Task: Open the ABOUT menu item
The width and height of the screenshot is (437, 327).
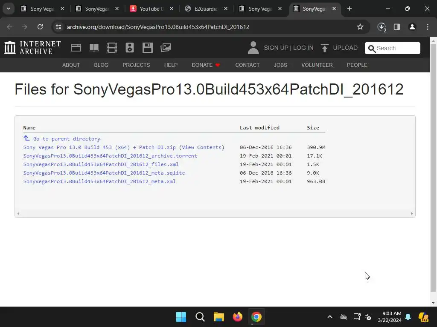Action: (71, 65)
